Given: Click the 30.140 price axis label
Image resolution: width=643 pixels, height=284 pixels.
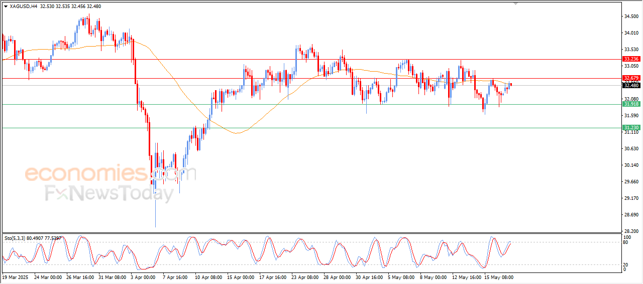Looking at the screenshot, I should coord(631,165).
